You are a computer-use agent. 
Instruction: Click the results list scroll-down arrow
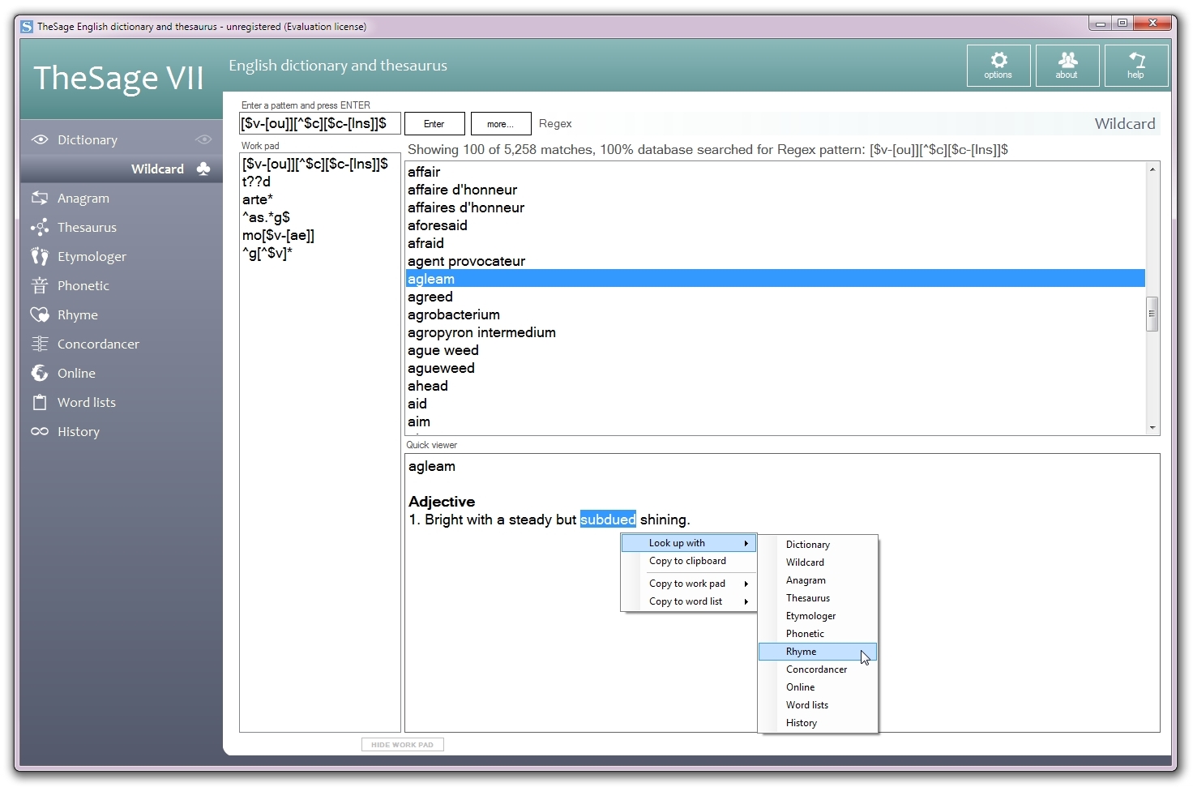tap(1152, 428)
